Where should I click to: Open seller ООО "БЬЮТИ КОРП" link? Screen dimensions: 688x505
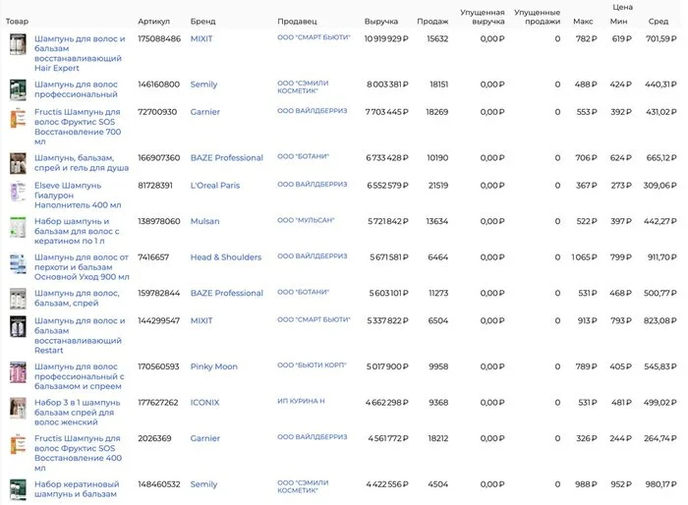(312, 365)
